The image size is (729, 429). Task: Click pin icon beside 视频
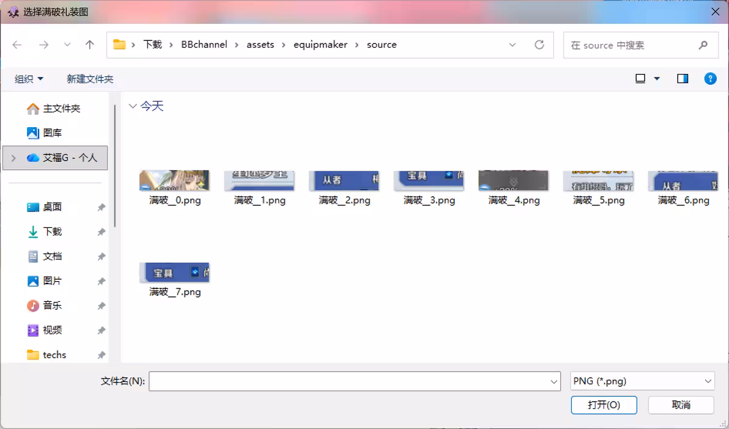point(101,331)
